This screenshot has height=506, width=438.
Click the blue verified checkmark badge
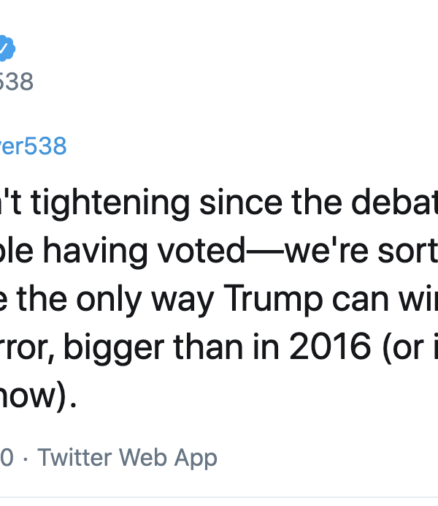6,49
